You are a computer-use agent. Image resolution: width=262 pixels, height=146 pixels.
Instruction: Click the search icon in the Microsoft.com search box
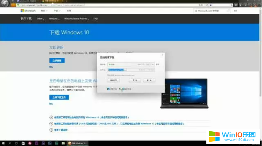click(x=228, y=11)
